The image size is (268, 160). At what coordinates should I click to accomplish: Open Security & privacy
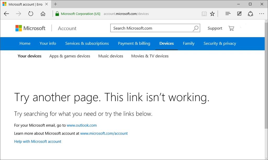pyautogui.click(x=220, y=44)
